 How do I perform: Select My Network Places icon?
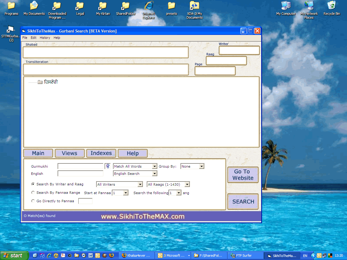309,11
